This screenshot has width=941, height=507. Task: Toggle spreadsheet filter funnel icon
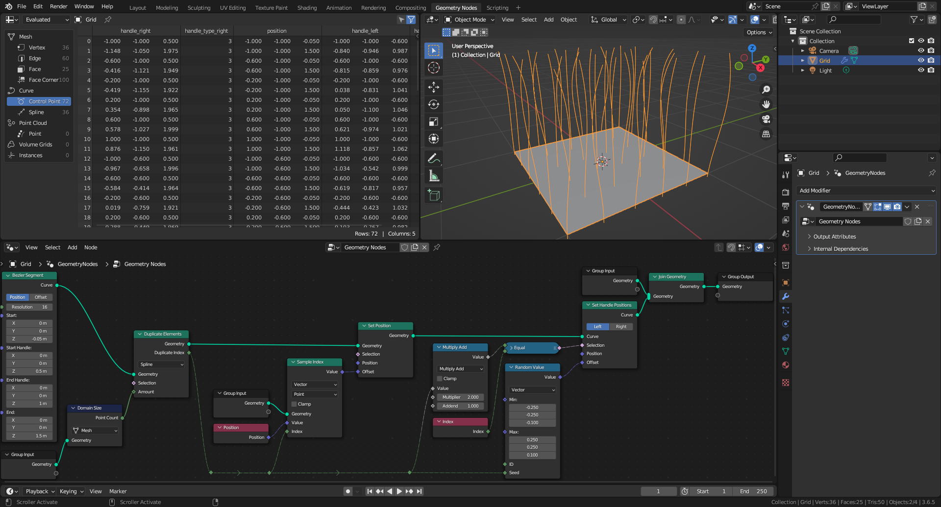tap(411, 20)
